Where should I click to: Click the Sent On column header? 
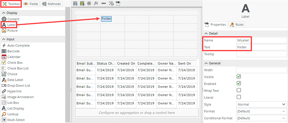(187, 63)
